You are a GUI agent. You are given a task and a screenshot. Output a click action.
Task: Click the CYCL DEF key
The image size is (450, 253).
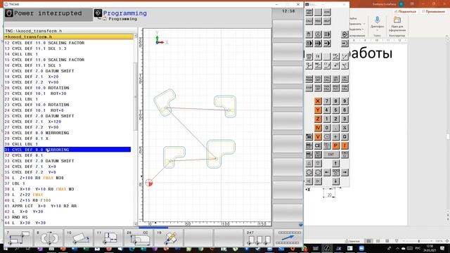[318, 79]
